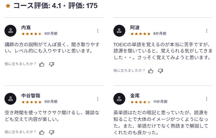Click thumbs down on 内嶌's review
The image size is (216, 138).
tap(52, 64)
